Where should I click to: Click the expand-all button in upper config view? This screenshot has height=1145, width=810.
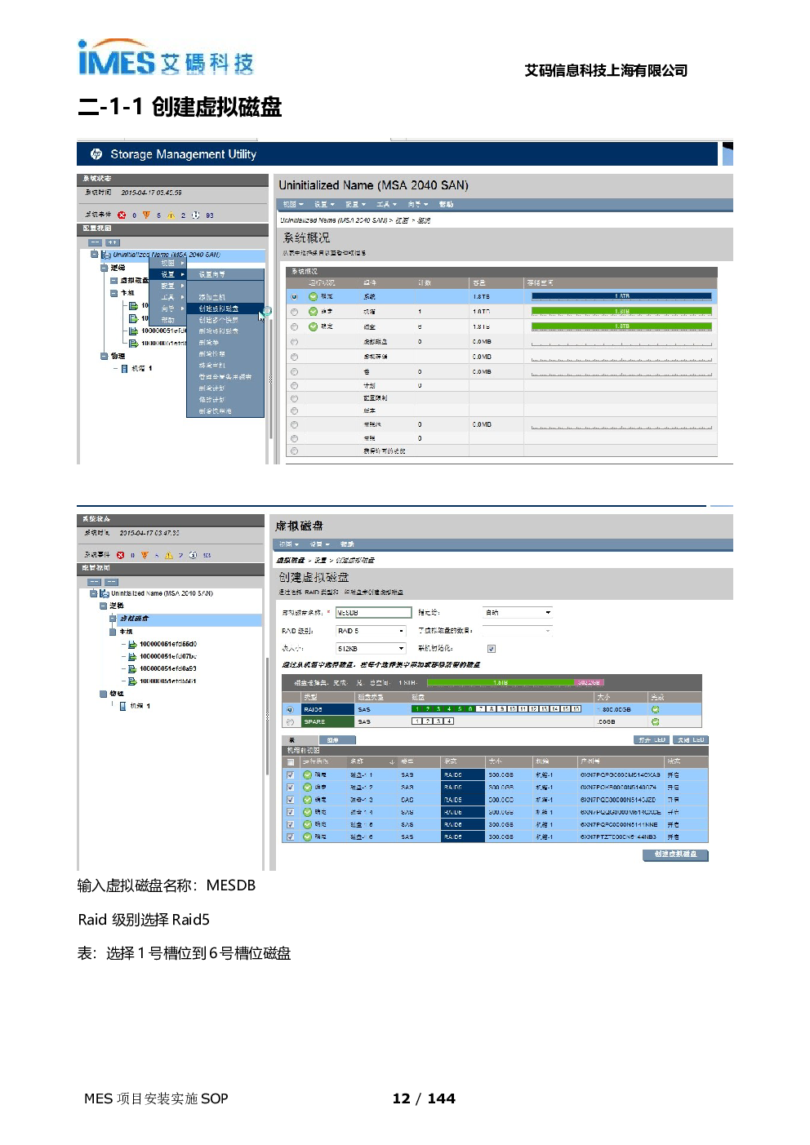pyautogui.click(x=113, y=242)
